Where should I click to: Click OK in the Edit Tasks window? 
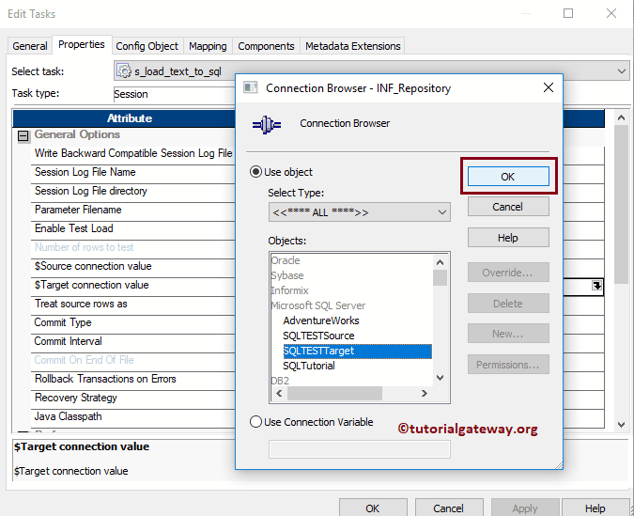[x=372, y=508]
